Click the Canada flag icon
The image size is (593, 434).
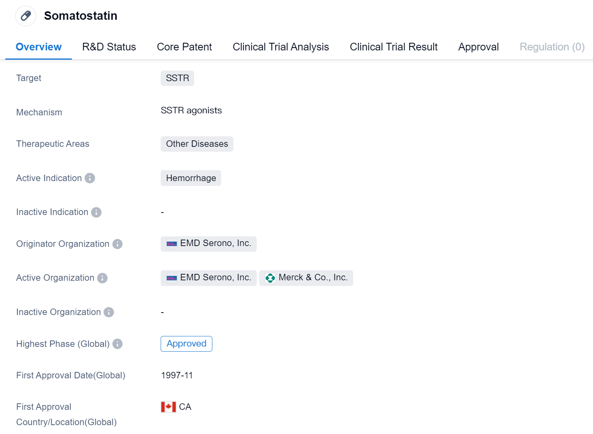coord(168,407)
